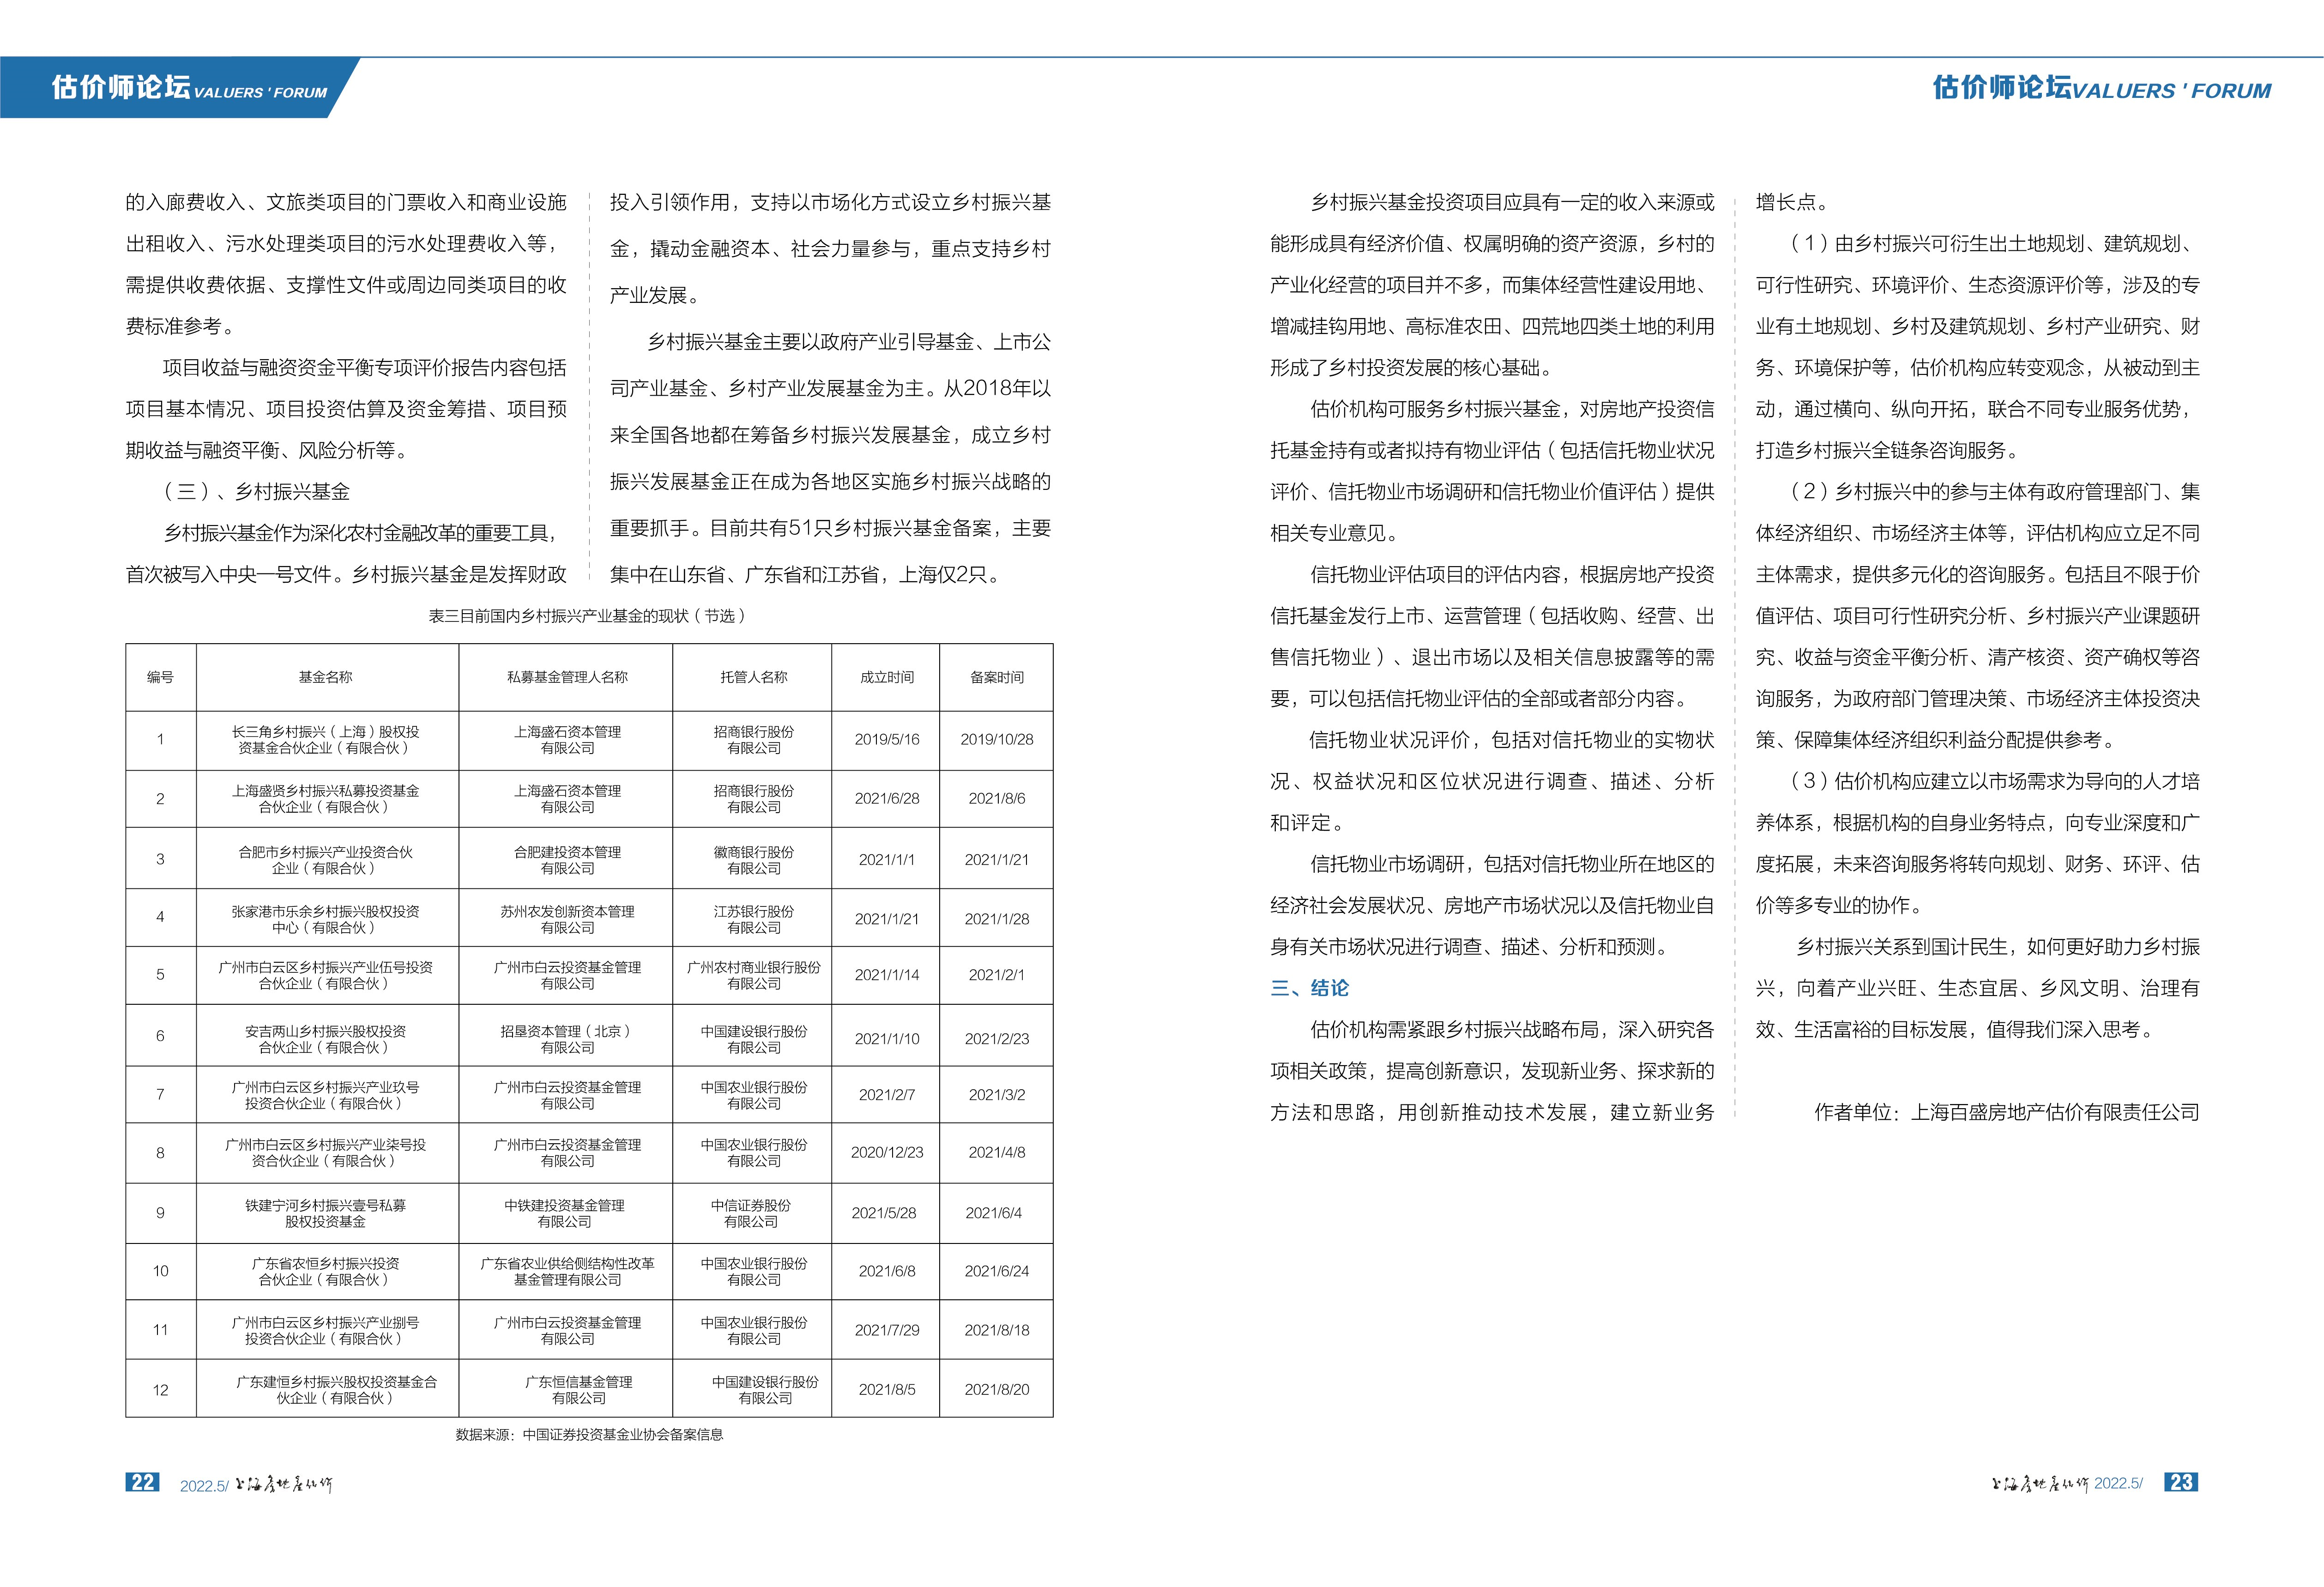Click the filing date 2021/8/6
Image resolution: width=2324 pixels, height=1587 pixels.
[997, 799]
